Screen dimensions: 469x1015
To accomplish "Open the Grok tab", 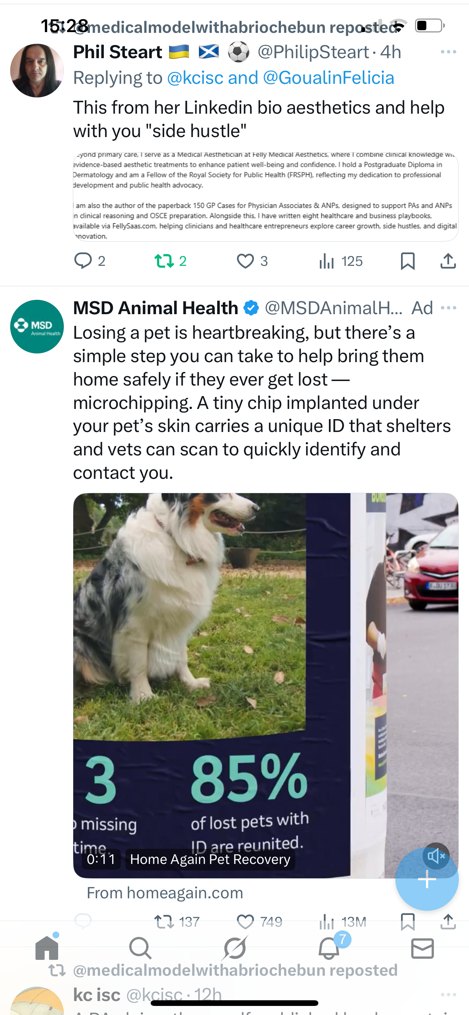I will pyautogui.click(x=234, y=948).
